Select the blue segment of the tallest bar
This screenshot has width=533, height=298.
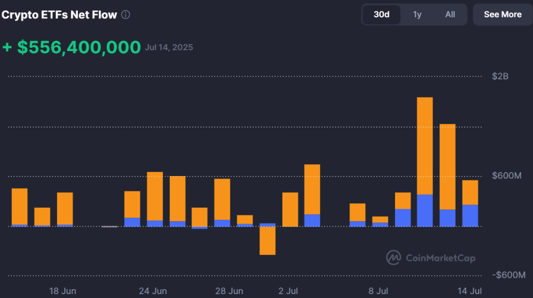pyautogui.click(x=425, y=210)
